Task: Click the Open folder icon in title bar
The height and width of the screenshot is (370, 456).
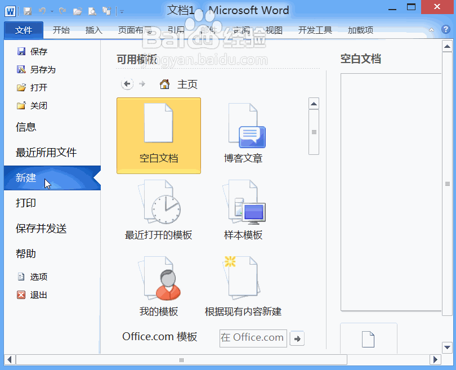Action: click(77, 11)
